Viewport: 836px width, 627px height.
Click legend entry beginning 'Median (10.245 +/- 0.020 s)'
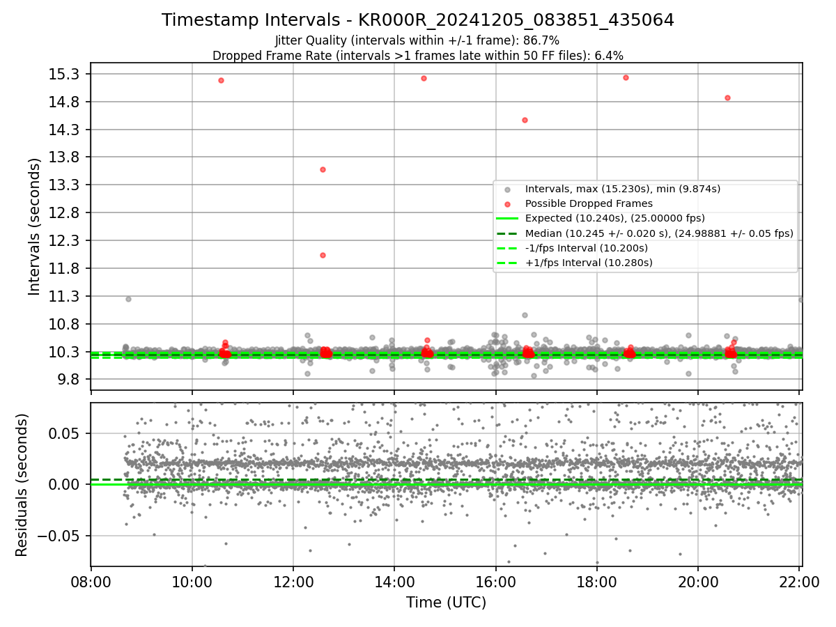pos(659,233)
